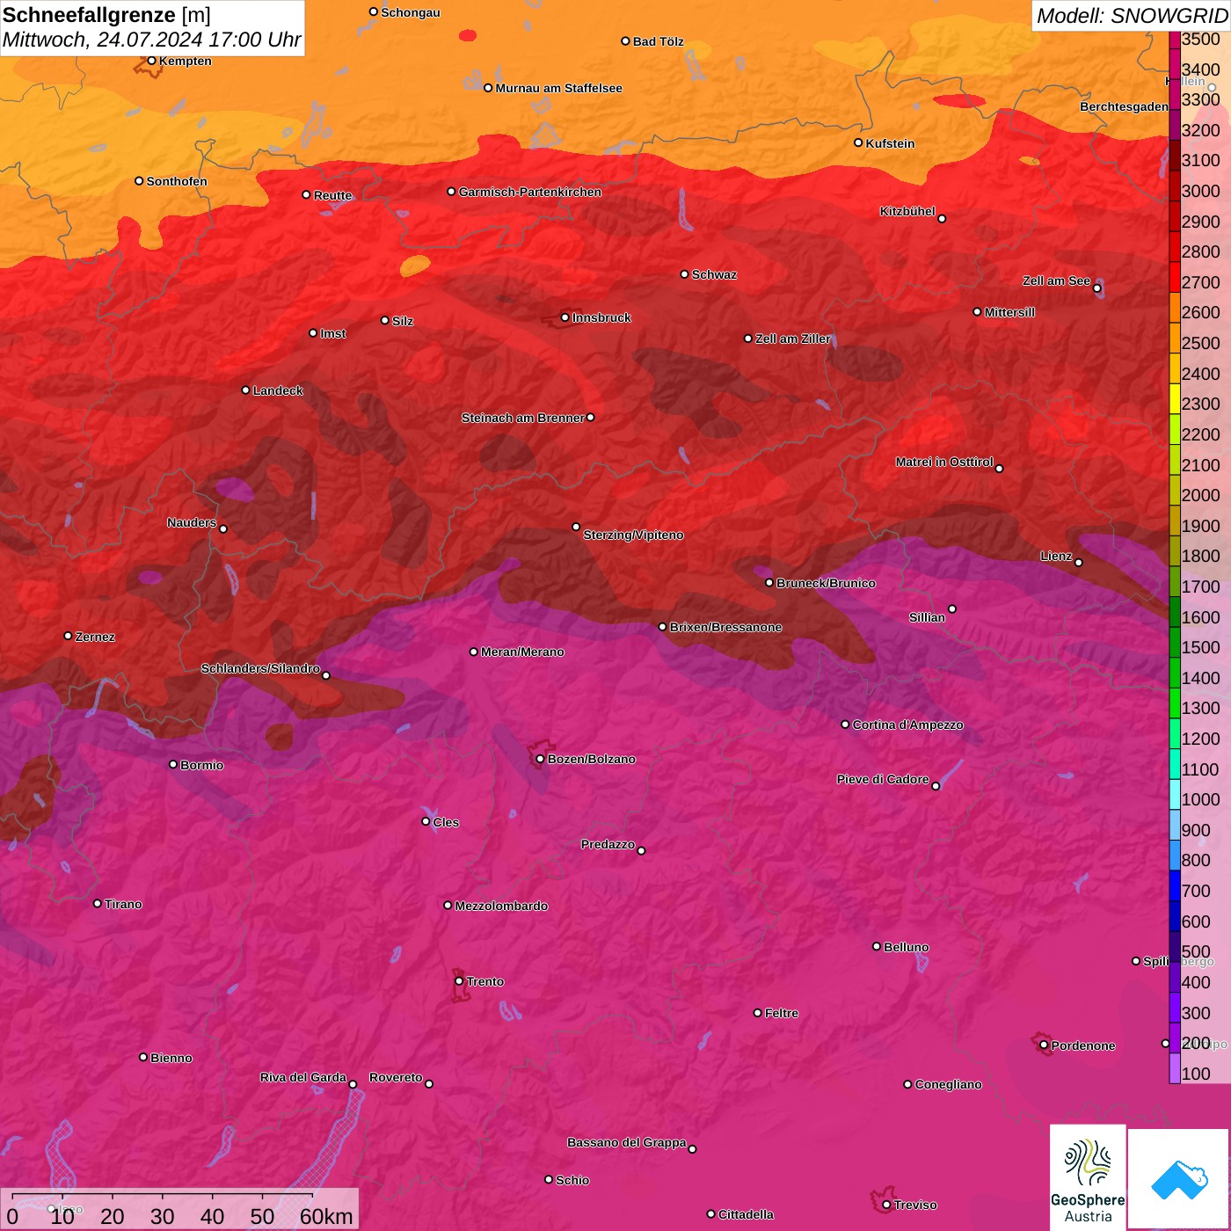Click the Schlanders/Silandro label
Screen dimensions: 1231x1231
click(260, 668)
